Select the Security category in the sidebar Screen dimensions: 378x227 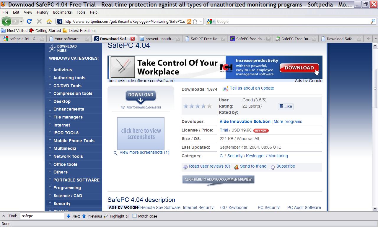point(62,204)
